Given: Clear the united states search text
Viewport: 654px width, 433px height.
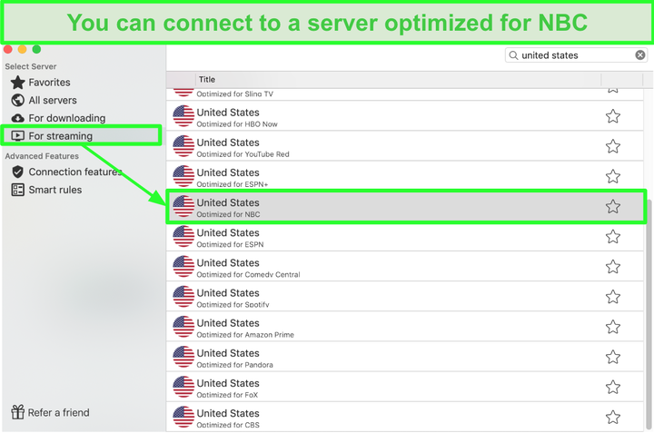Looking at the screenshot, I should [x=639, y=55].
